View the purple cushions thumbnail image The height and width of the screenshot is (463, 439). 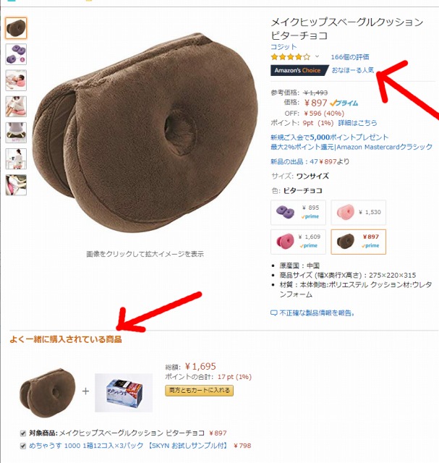(16, 54)
